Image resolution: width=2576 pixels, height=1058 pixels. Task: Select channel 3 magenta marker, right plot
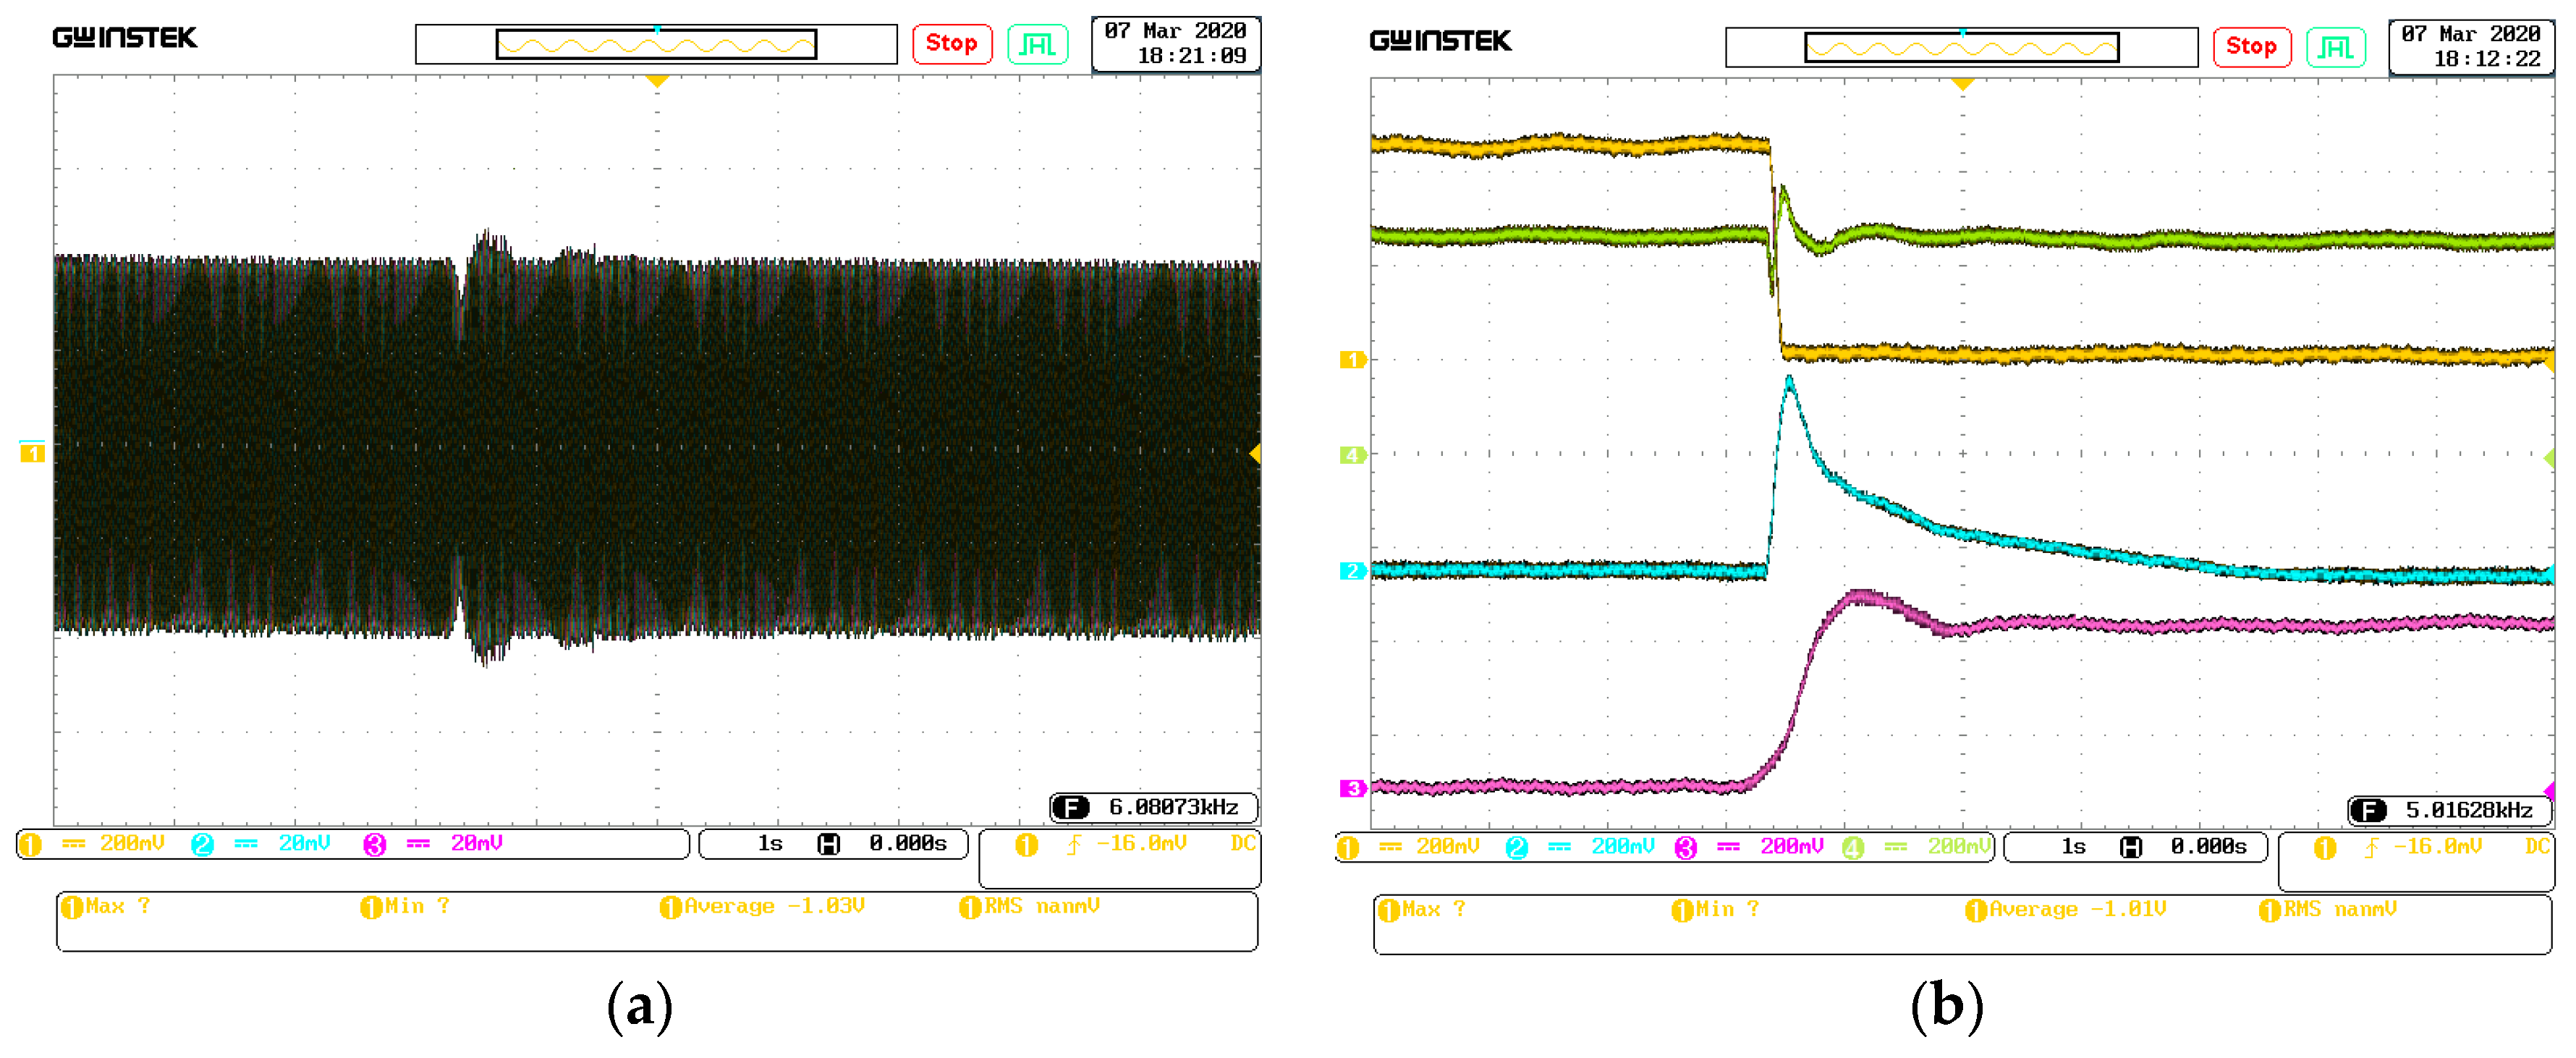pos(1352,789)
